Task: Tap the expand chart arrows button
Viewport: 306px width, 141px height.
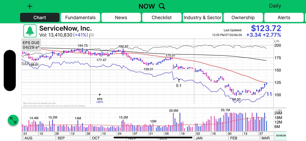Action: click(13, 120)
